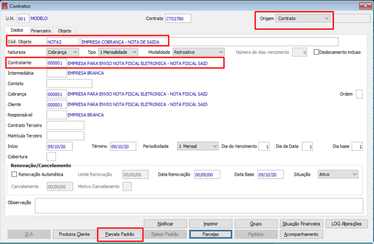Click the Produtos Cliente button
Screen dimensions: 374x244
click(x=74, y=234)
